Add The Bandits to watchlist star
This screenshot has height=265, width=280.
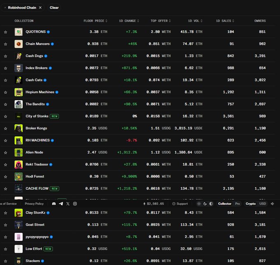tap(5, 104)
